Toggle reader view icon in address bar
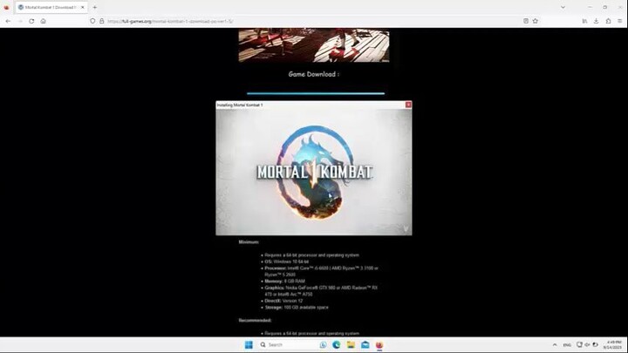 tap(526, 21)
